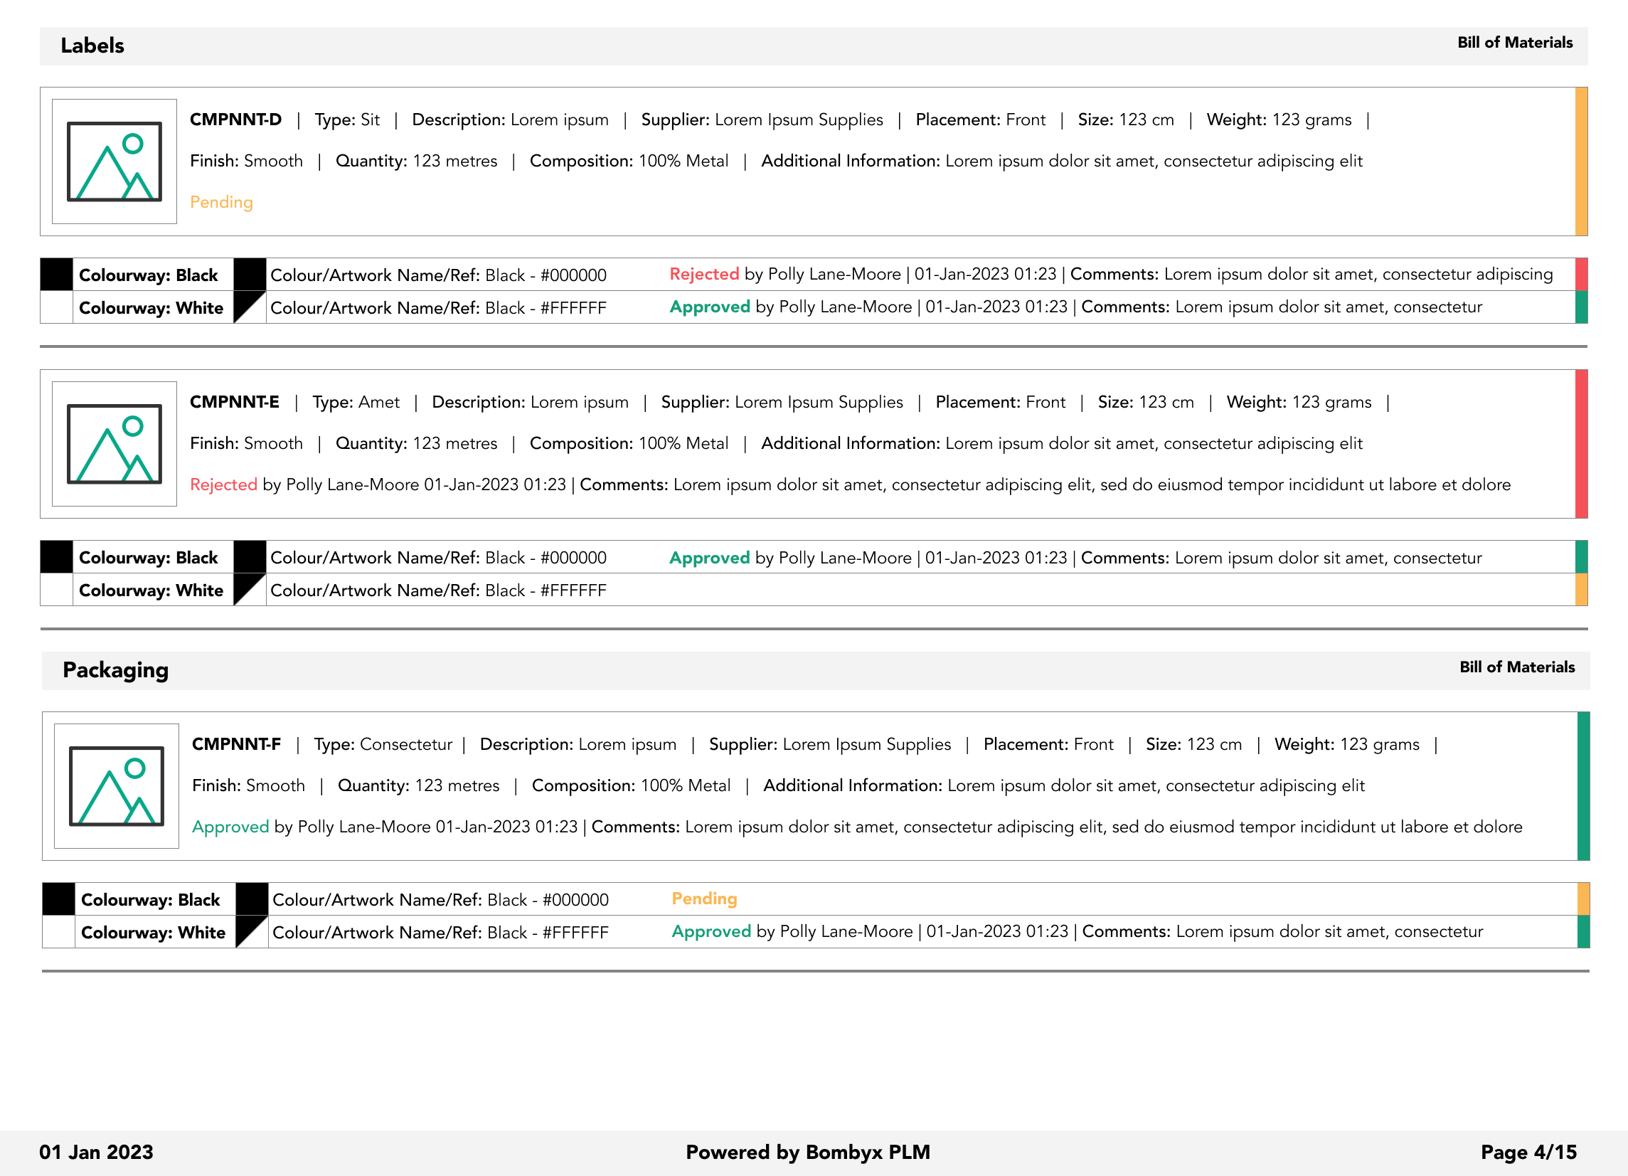The image size is (1628, 1176).
Task: Click the CMPNNT-D image placeholder thumbnail
Action: coord(114,161)
